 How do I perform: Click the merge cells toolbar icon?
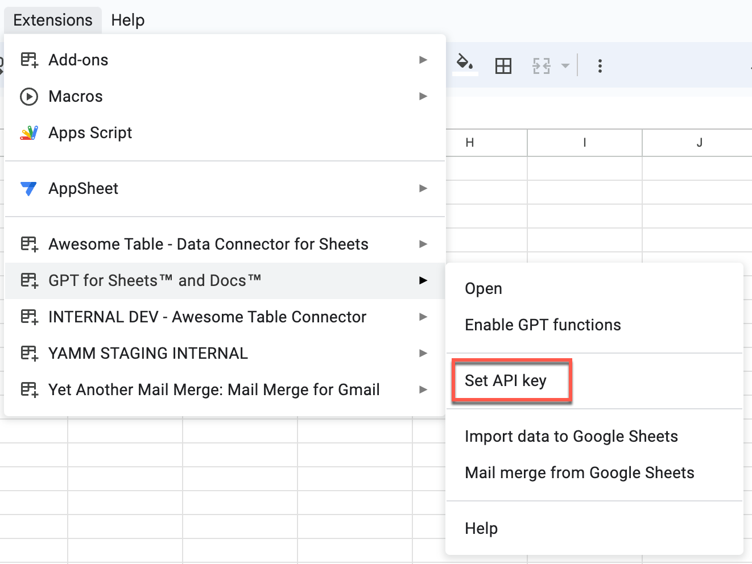tap(542, 66)
